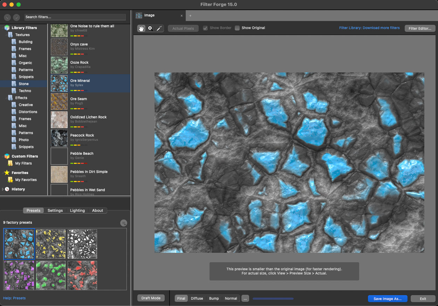The width and height of the screenshot is (438, 306).
Task: Collapse the Library Filters tree
Action: 3,28
